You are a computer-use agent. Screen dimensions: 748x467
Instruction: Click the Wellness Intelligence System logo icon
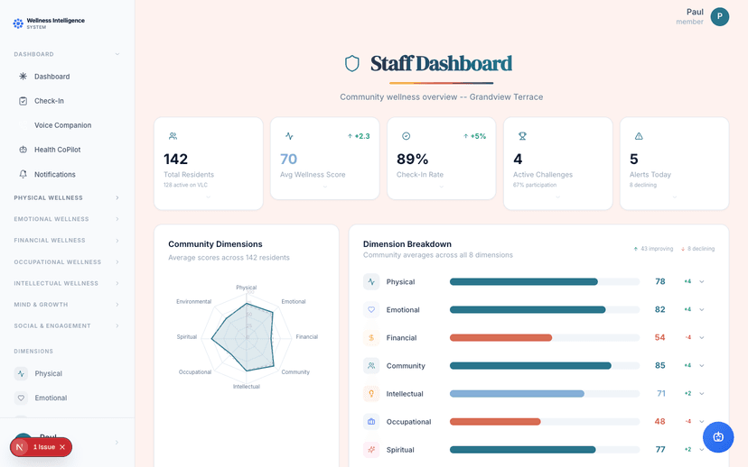(x=18, y=23)
